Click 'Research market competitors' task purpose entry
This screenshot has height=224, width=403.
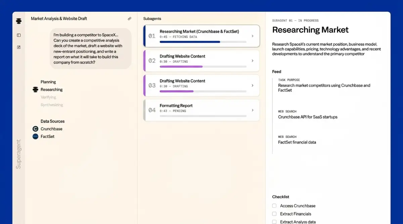324,88
